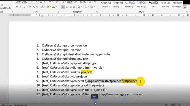Apply the Title style
Screen dimensions: 190x106
tap(153, 4)
